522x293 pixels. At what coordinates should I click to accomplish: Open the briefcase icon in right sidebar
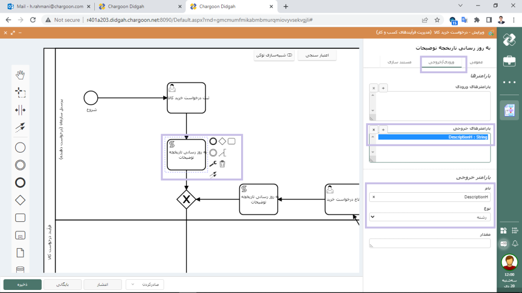tap(508, 61)
